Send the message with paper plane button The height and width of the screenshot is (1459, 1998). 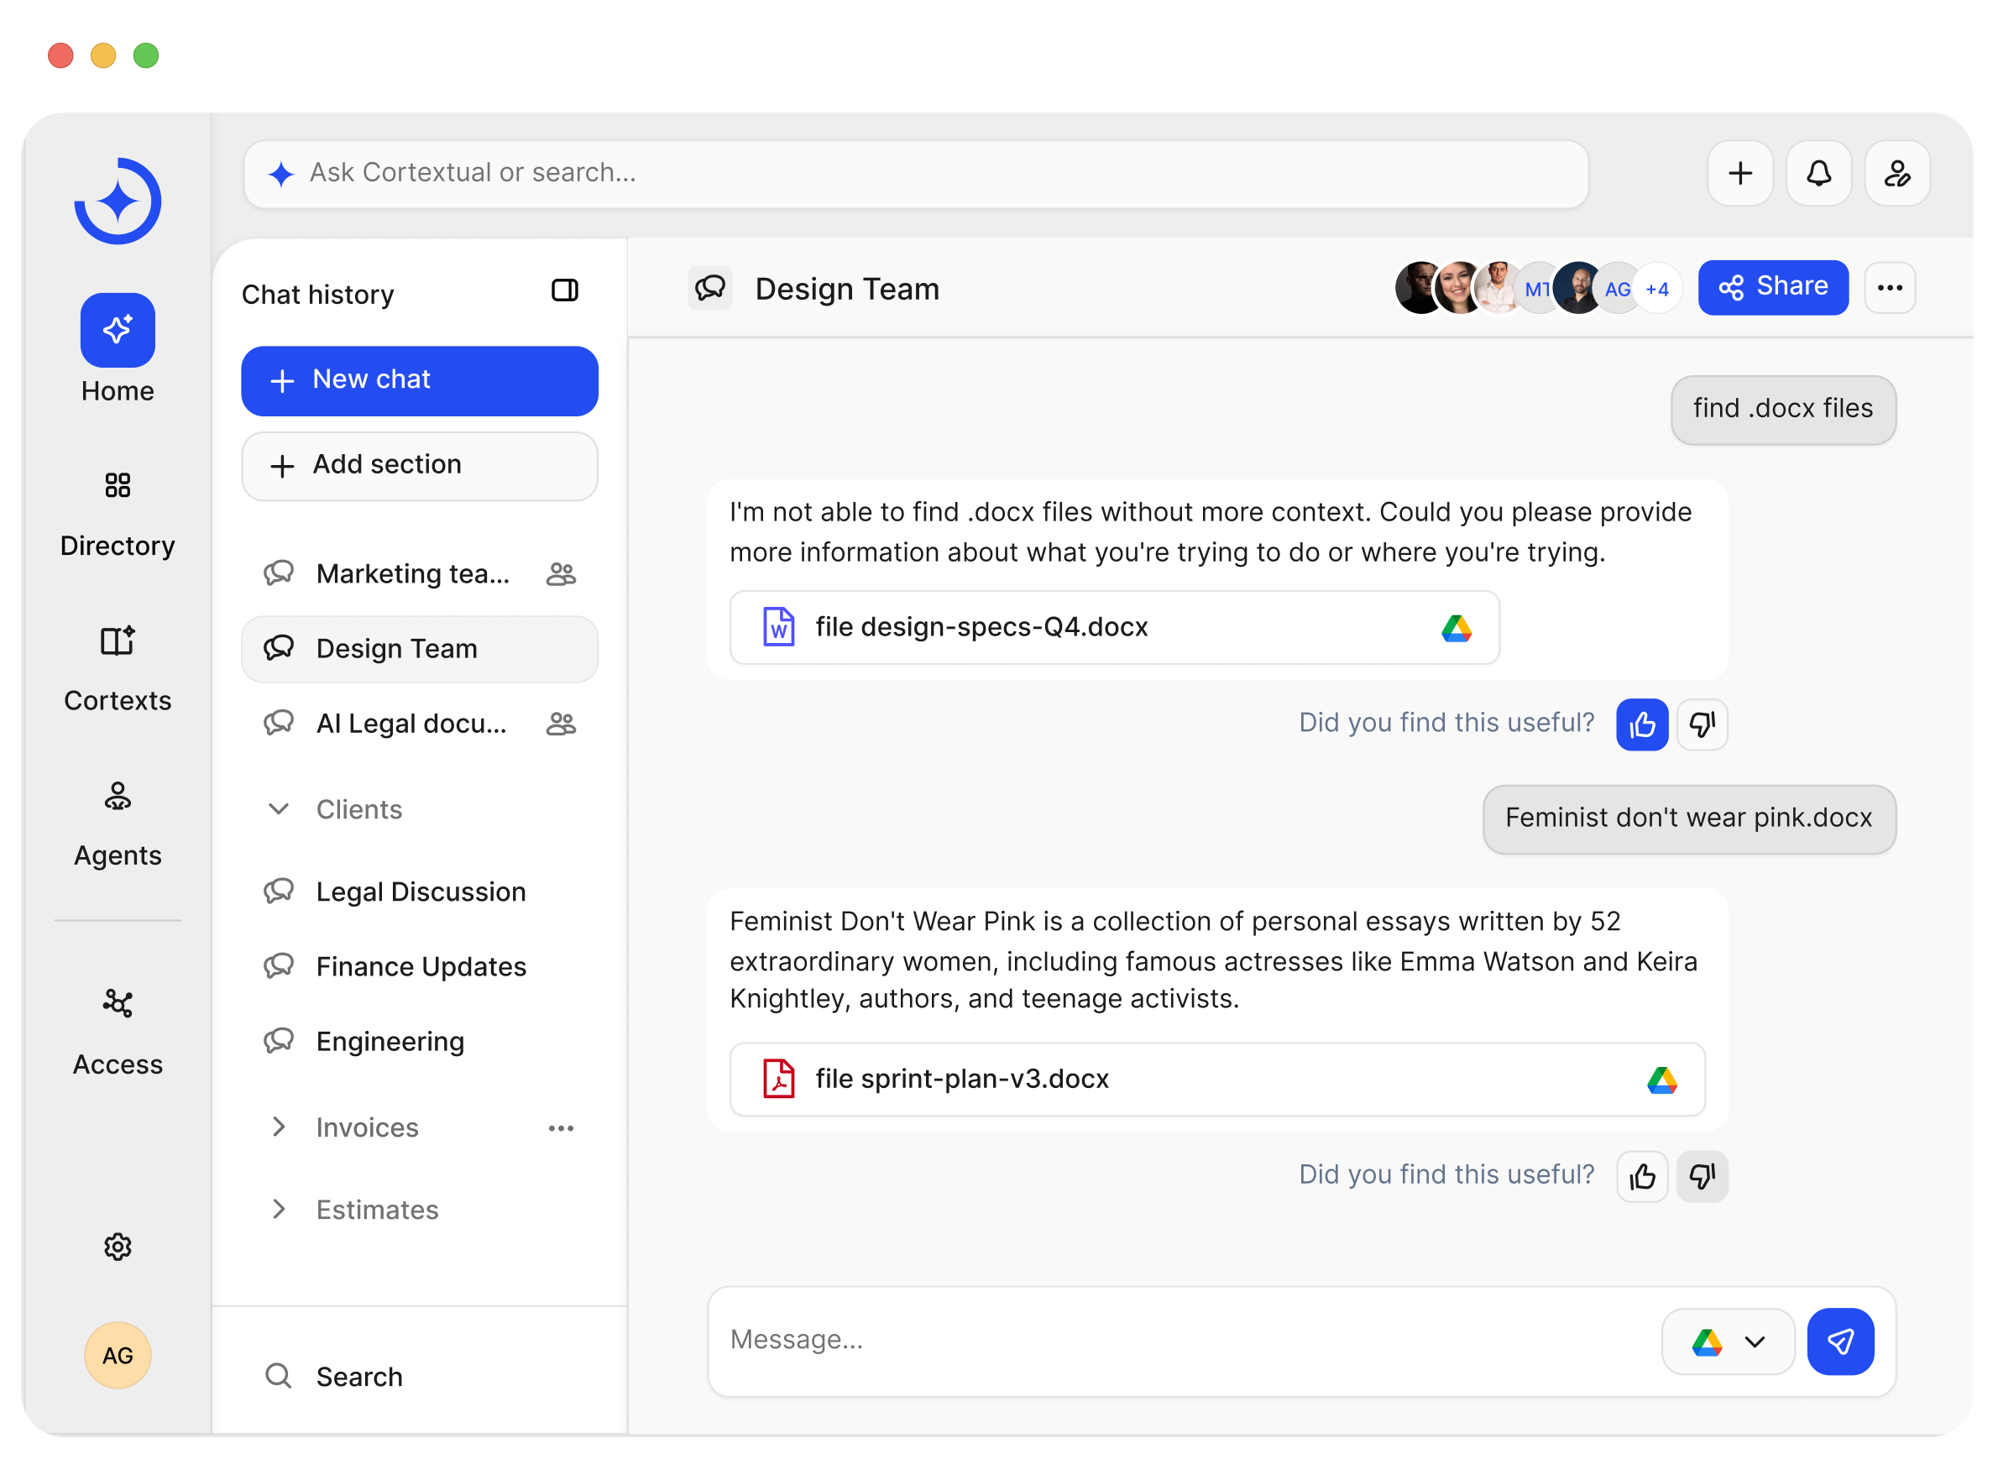1840,1341
